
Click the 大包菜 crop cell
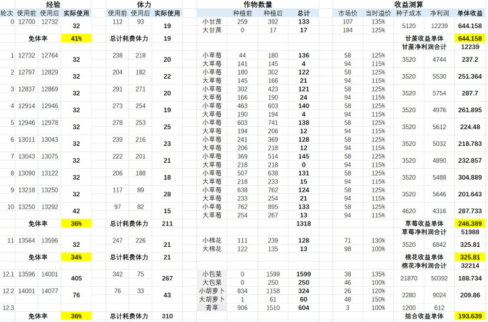tap(212, 283)
